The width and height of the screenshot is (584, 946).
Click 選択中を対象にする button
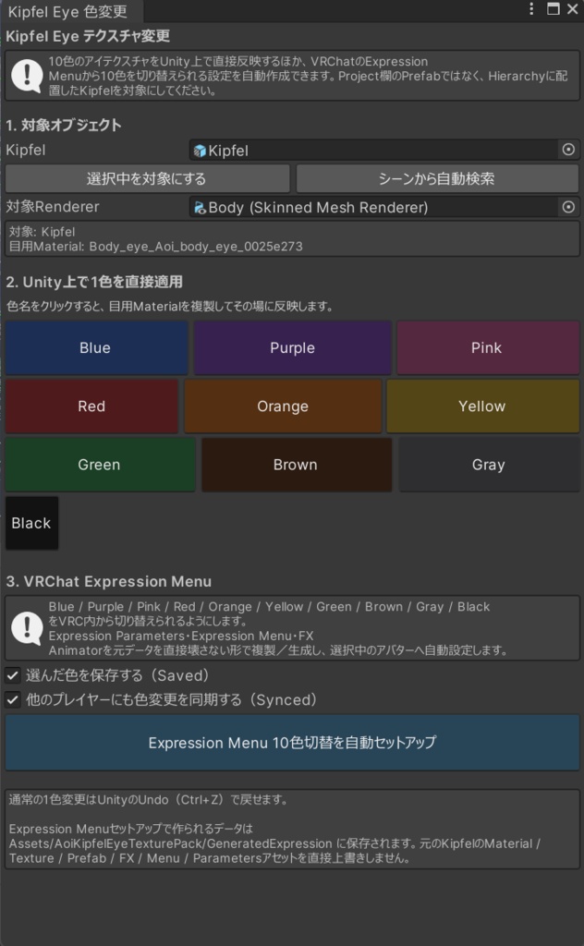click(x=147, y=178)
